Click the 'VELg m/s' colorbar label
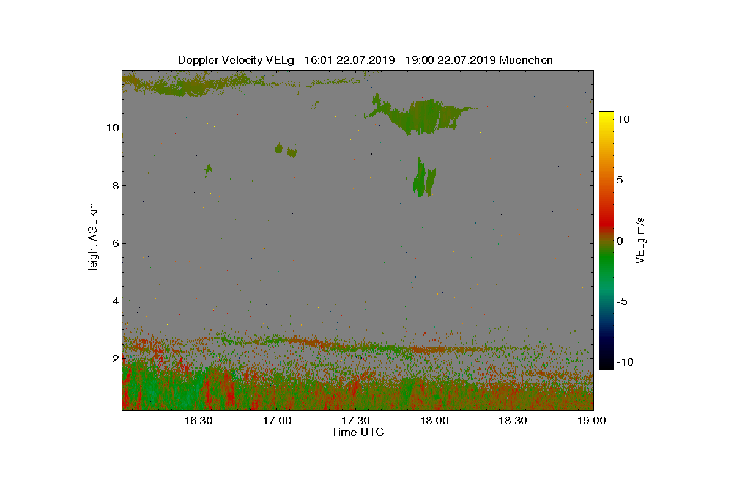734x489 pixels. point(640,240)
